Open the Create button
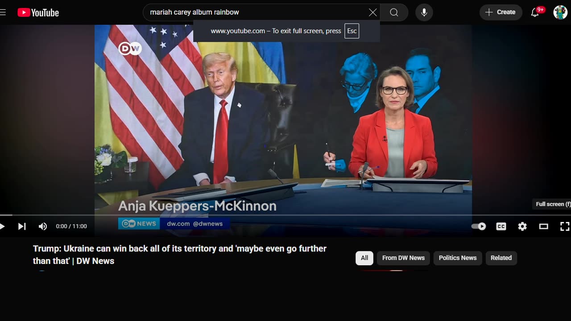571x321 pixels. point(501,12)
